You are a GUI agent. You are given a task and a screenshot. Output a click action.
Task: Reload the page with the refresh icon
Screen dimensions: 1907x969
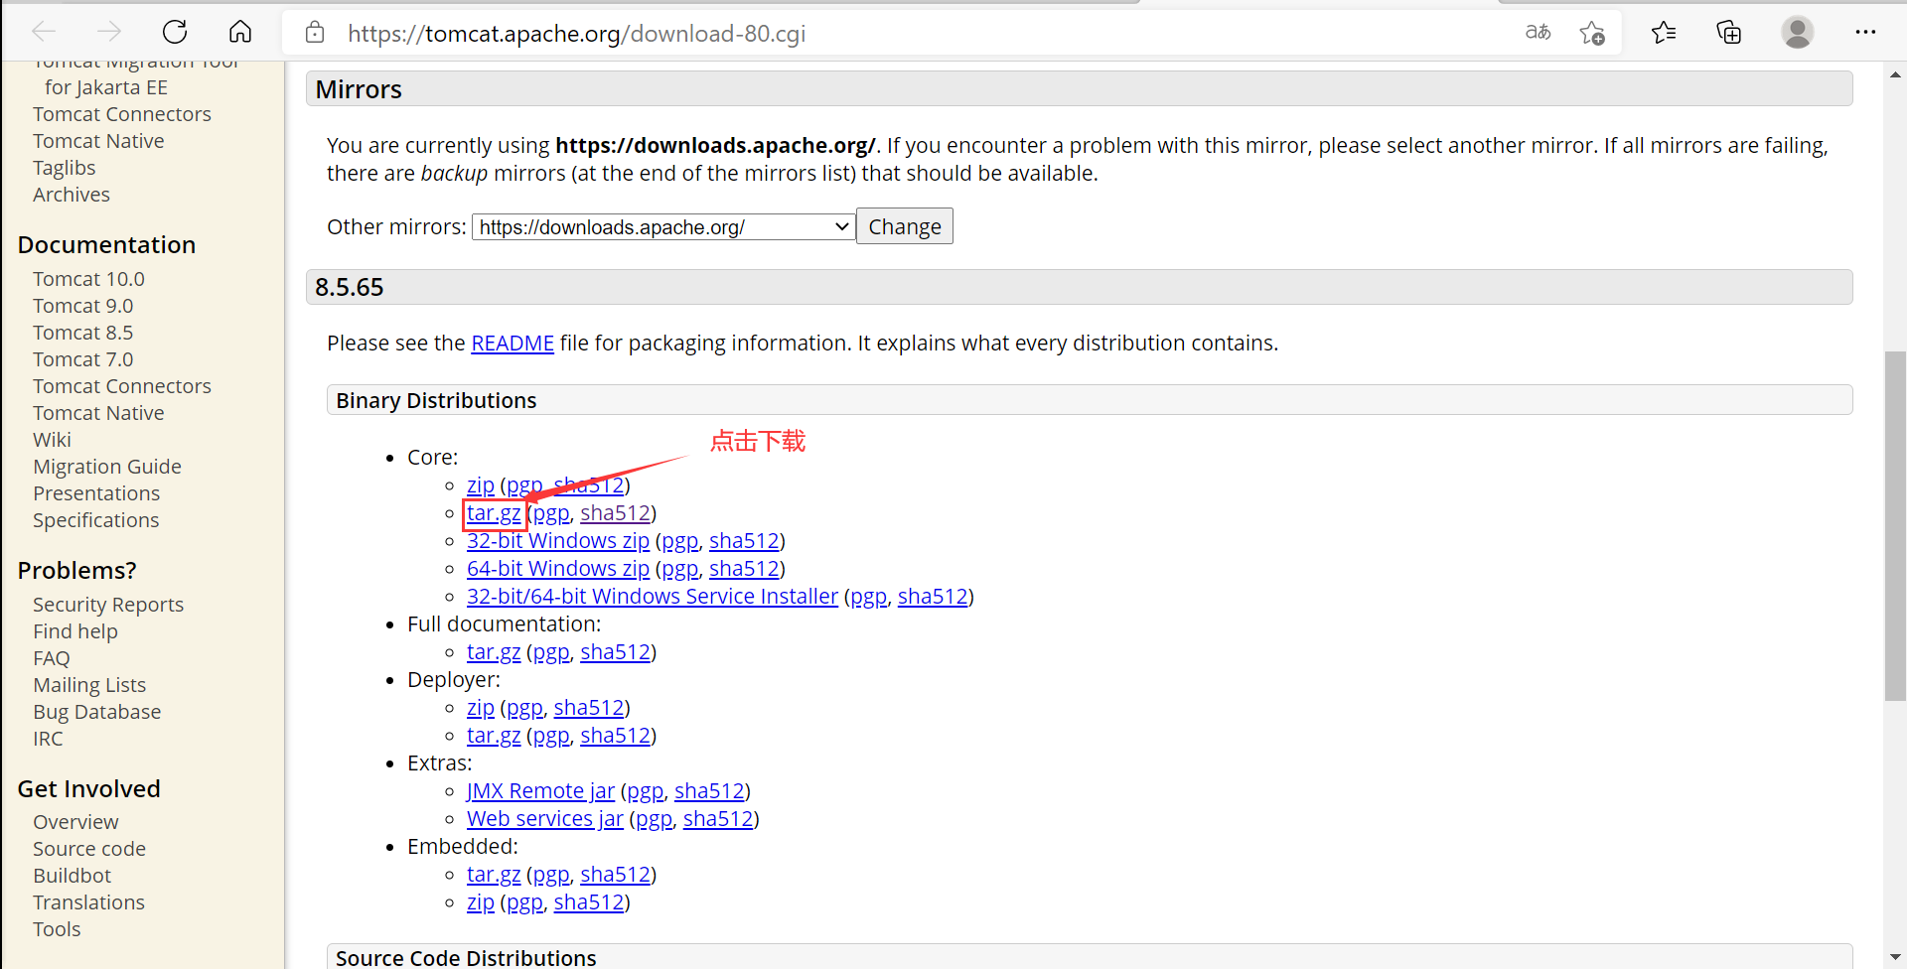point(175,32)
